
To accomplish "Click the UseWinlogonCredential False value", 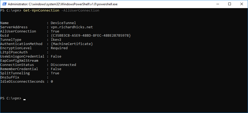I will coord(56,56).
